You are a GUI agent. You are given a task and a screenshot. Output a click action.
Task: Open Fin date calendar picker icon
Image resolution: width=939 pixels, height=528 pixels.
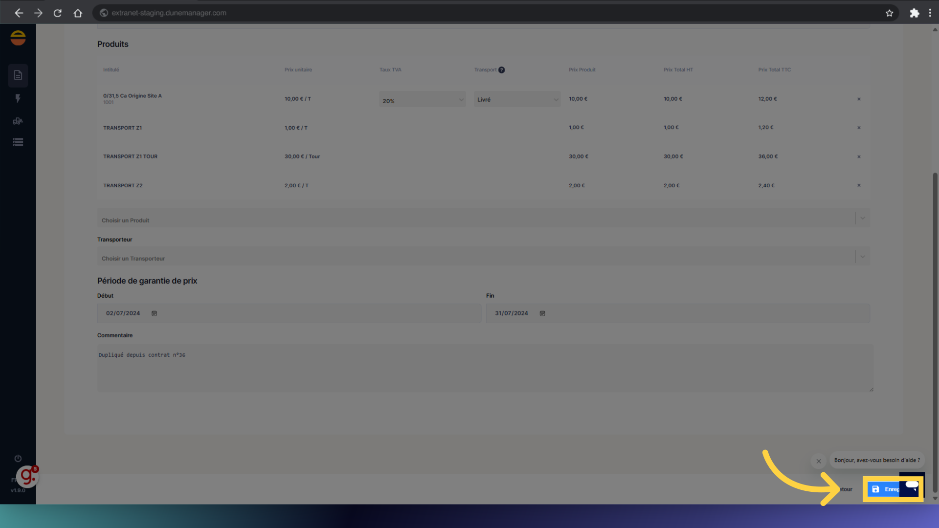click(x=542, y=313)
